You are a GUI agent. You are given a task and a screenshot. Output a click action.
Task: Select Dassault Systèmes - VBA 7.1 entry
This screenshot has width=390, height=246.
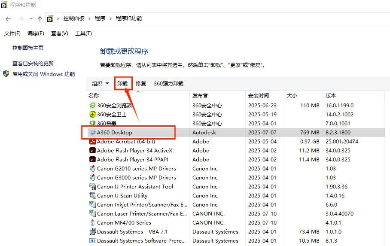click(132, 232)
